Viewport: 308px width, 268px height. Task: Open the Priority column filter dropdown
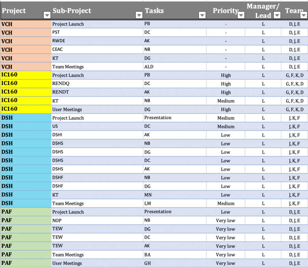241,15
